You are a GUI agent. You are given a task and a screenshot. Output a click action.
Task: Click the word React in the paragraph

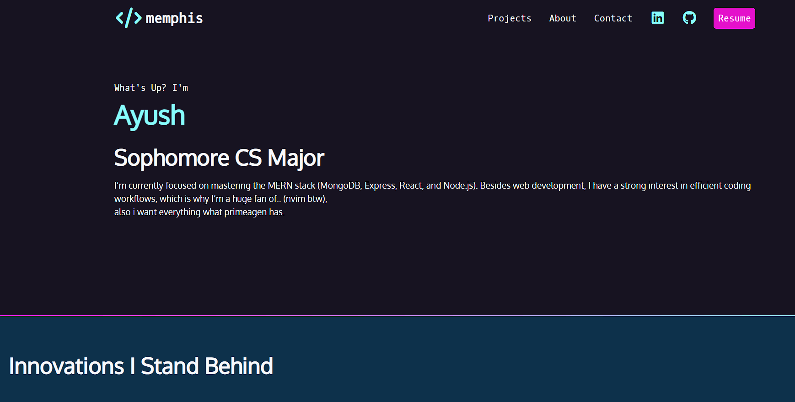pos(411,185)
